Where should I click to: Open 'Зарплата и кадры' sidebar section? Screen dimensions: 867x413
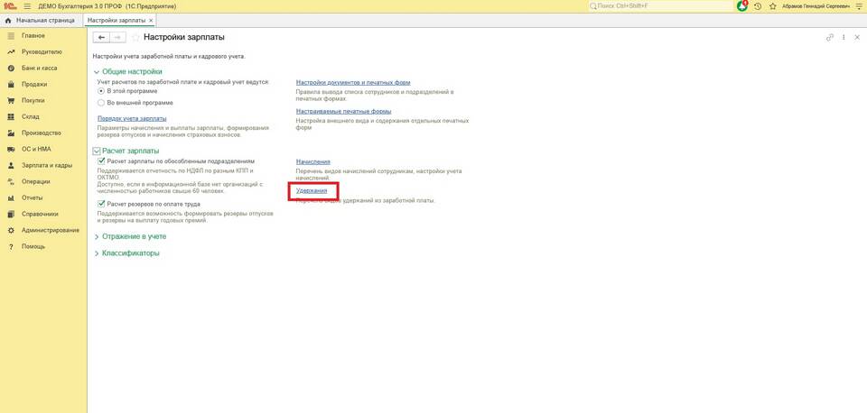pyautogui.click(x=46, y=166)
